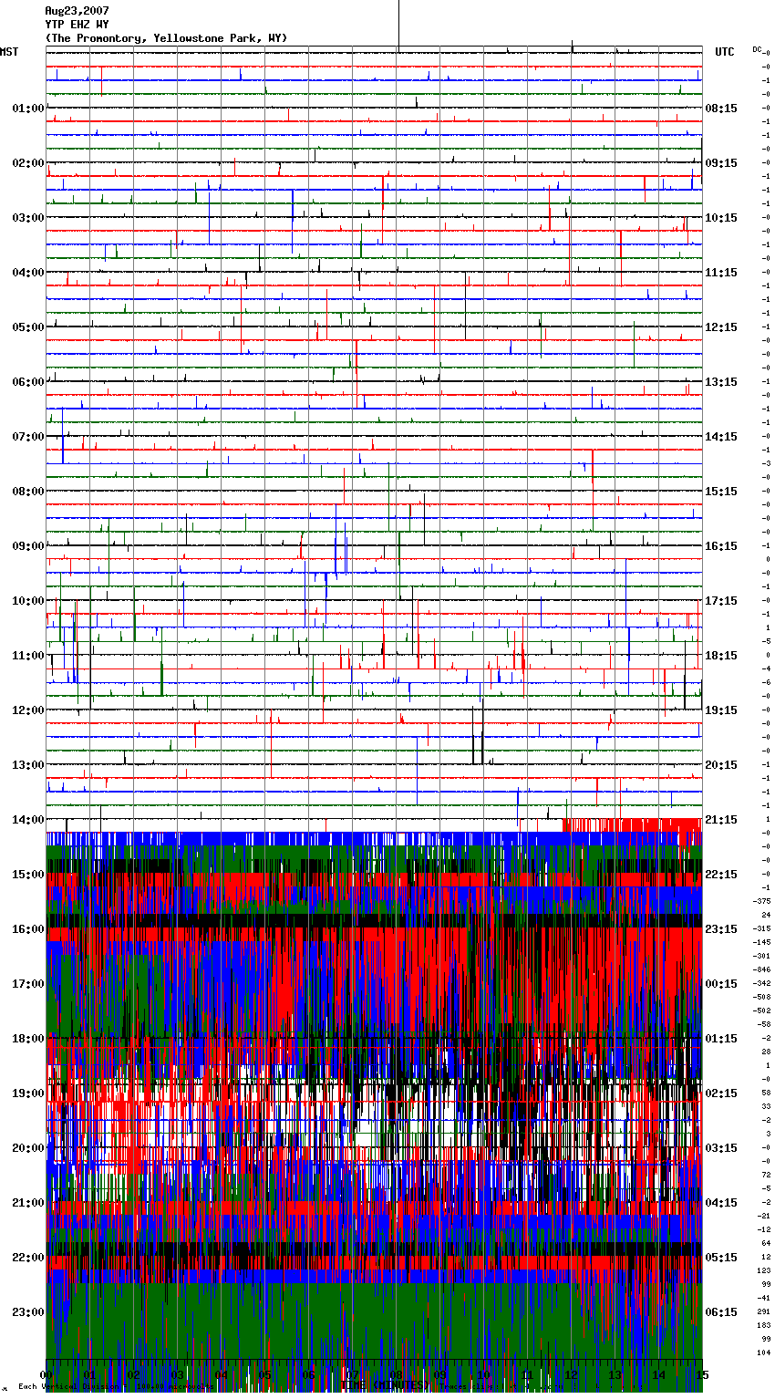Select the 07:00 MST row label
Screen dimensions: 775x1399
point(27,437)
